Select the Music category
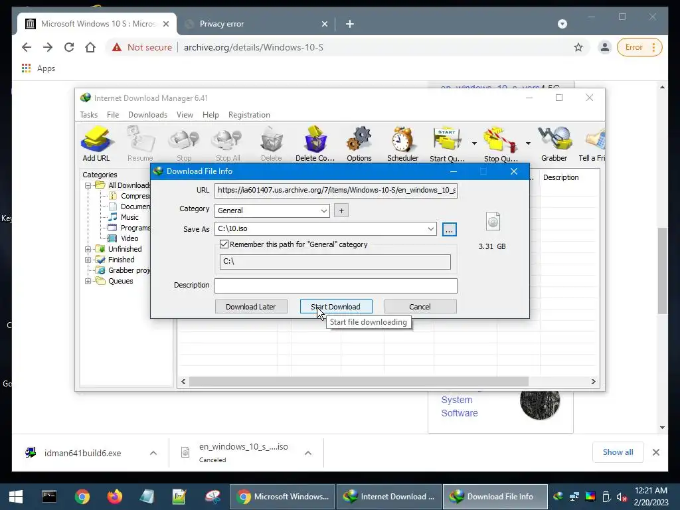 click(129, 217)
